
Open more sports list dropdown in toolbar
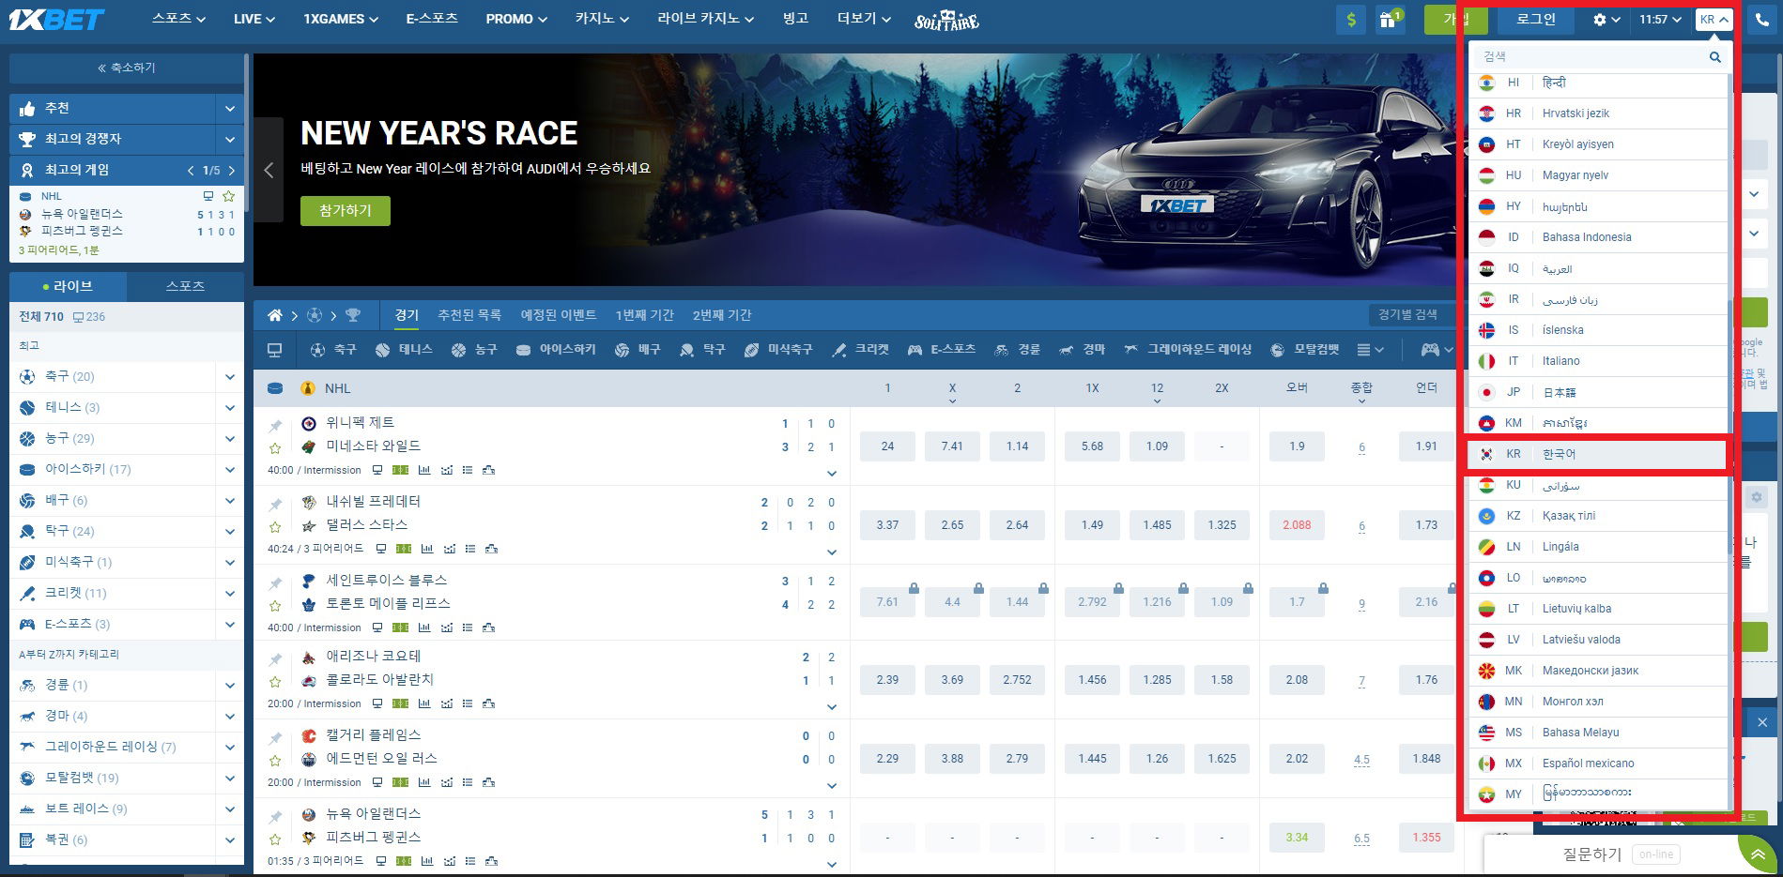(1370, 350)
